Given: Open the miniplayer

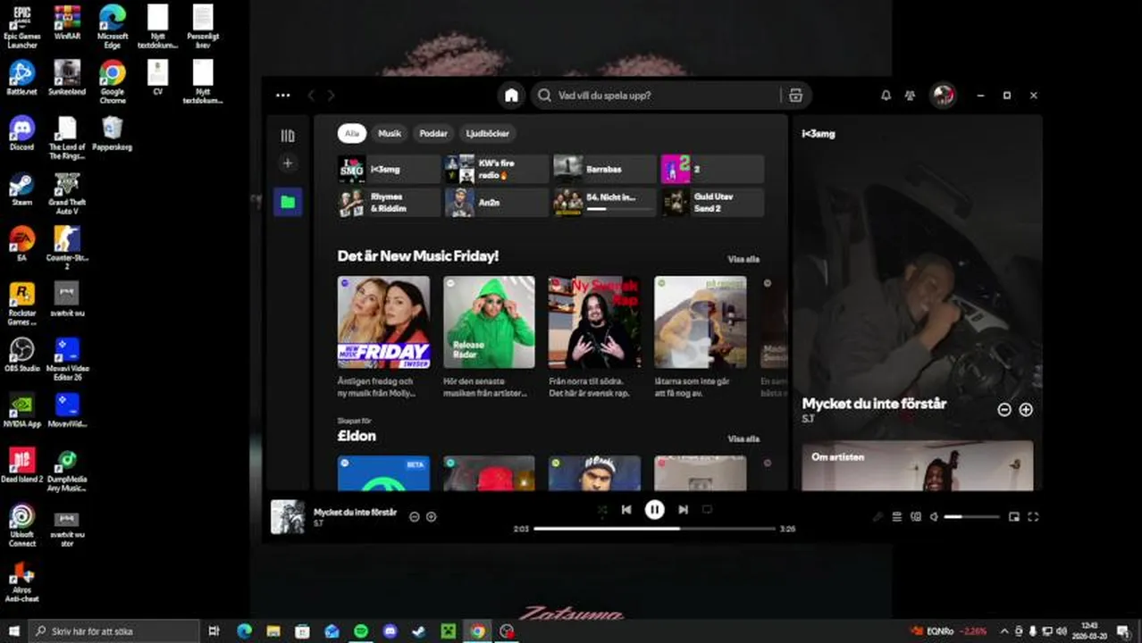Looking at the screenshot, I should coord(1014,516).
